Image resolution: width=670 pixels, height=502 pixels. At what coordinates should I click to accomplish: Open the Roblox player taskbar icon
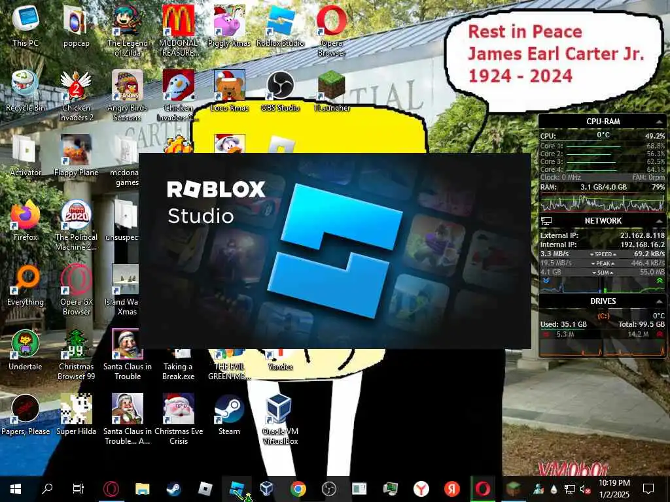pyautogui.click(x=205, y=489)
